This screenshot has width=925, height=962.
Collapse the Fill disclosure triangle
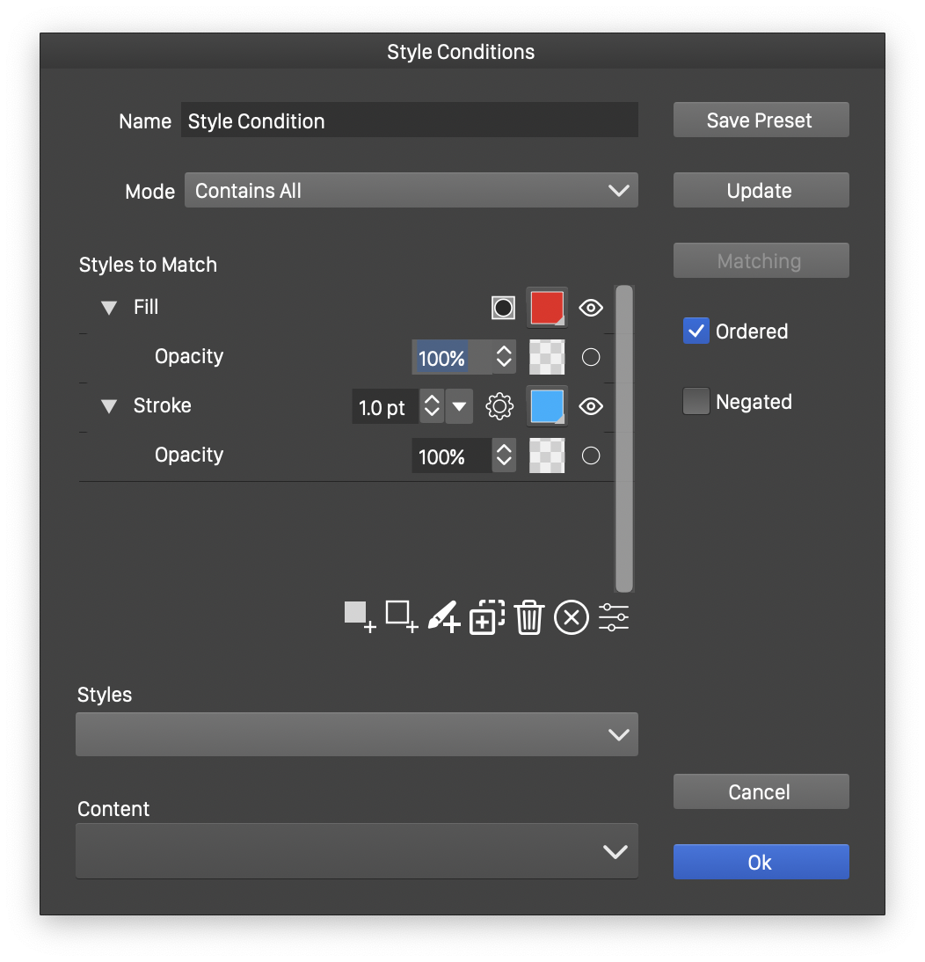(x=109, y=308)
